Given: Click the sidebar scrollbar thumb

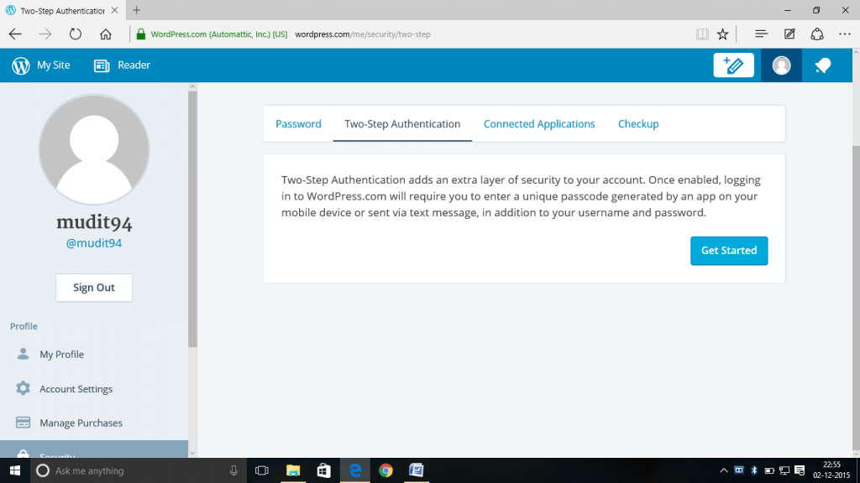Looking at the screenshot, I should (x=192, y=219).
